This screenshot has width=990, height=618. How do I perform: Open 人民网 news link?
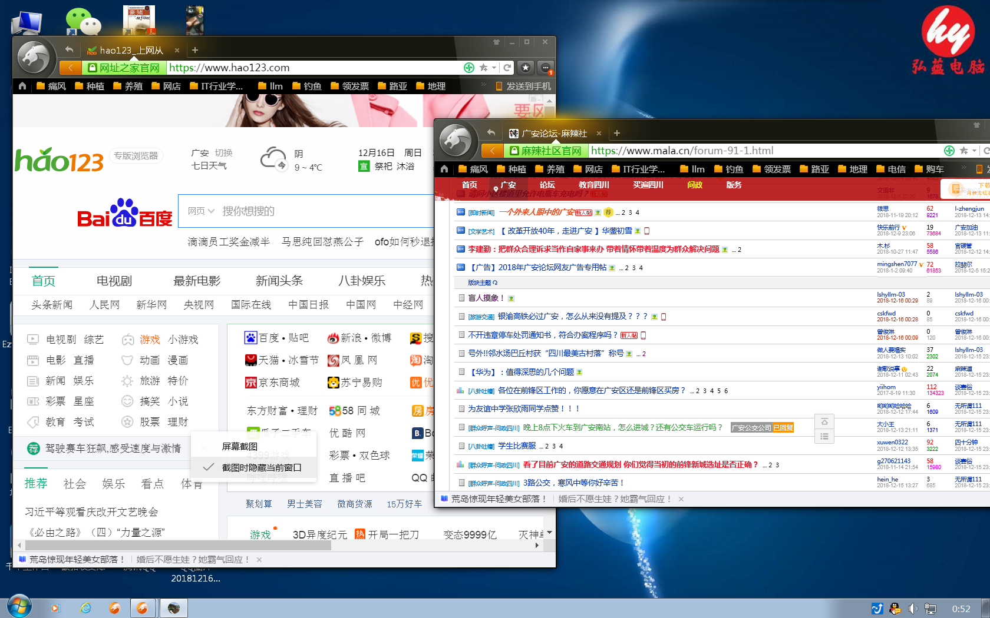(x=104, y=304)
